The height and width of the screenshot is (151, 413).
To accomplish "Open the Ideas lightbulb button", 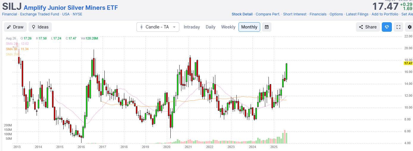I will point(40,27).
